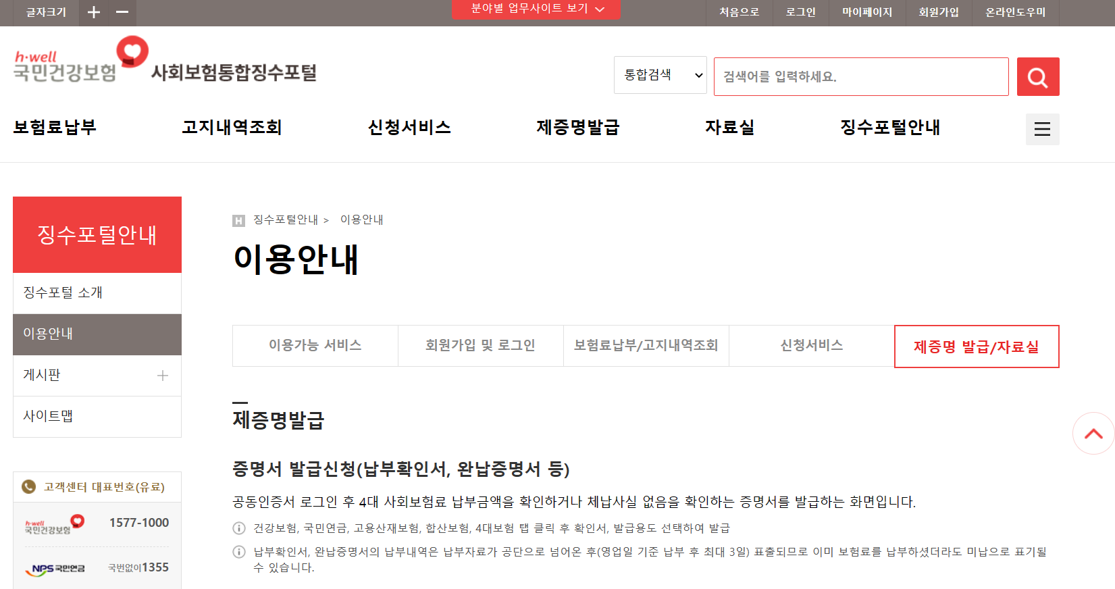The width and height of the screenshot is (1115, 589).
Task: Click the red magnifier search button
Action: (1038, 77)
